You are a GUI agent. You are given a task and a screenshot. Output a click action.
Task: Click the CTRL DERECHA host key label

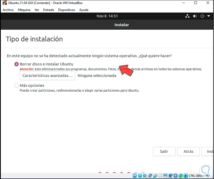199,176
